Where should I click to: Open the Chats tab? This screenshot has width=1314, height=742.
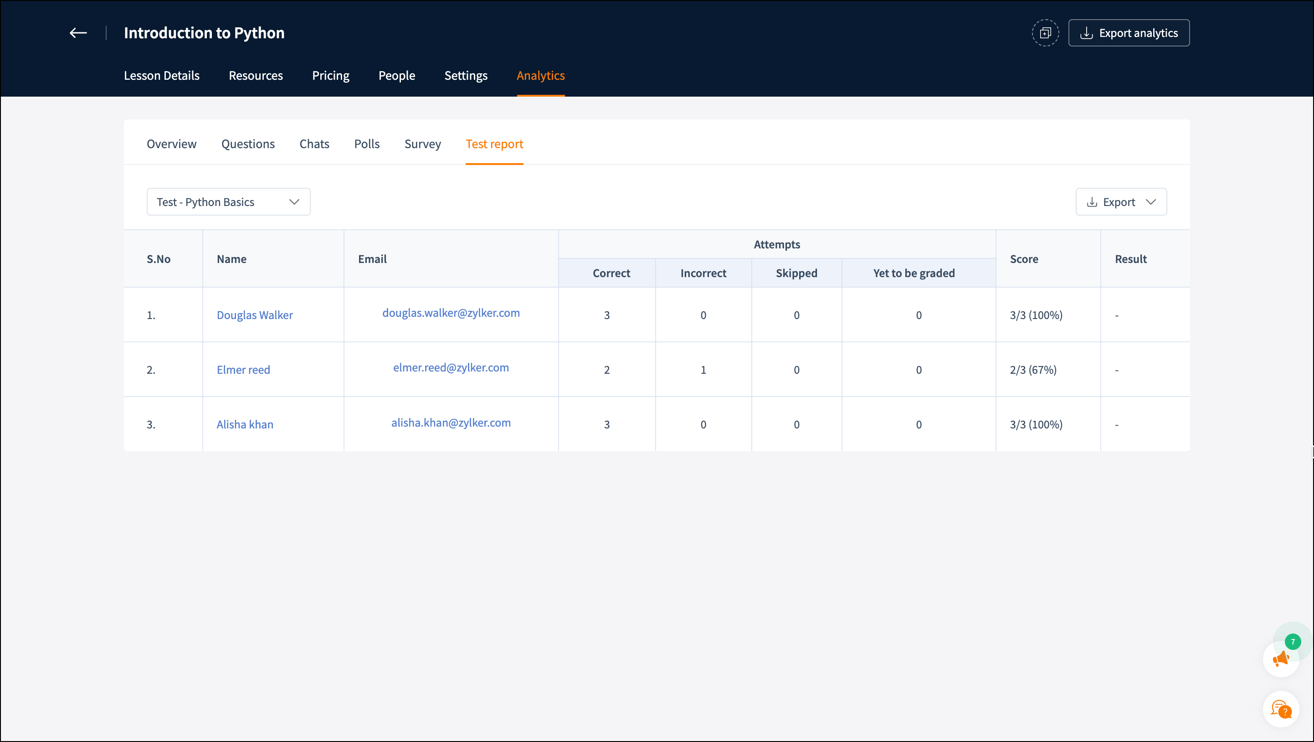click(x=314, y=144)
